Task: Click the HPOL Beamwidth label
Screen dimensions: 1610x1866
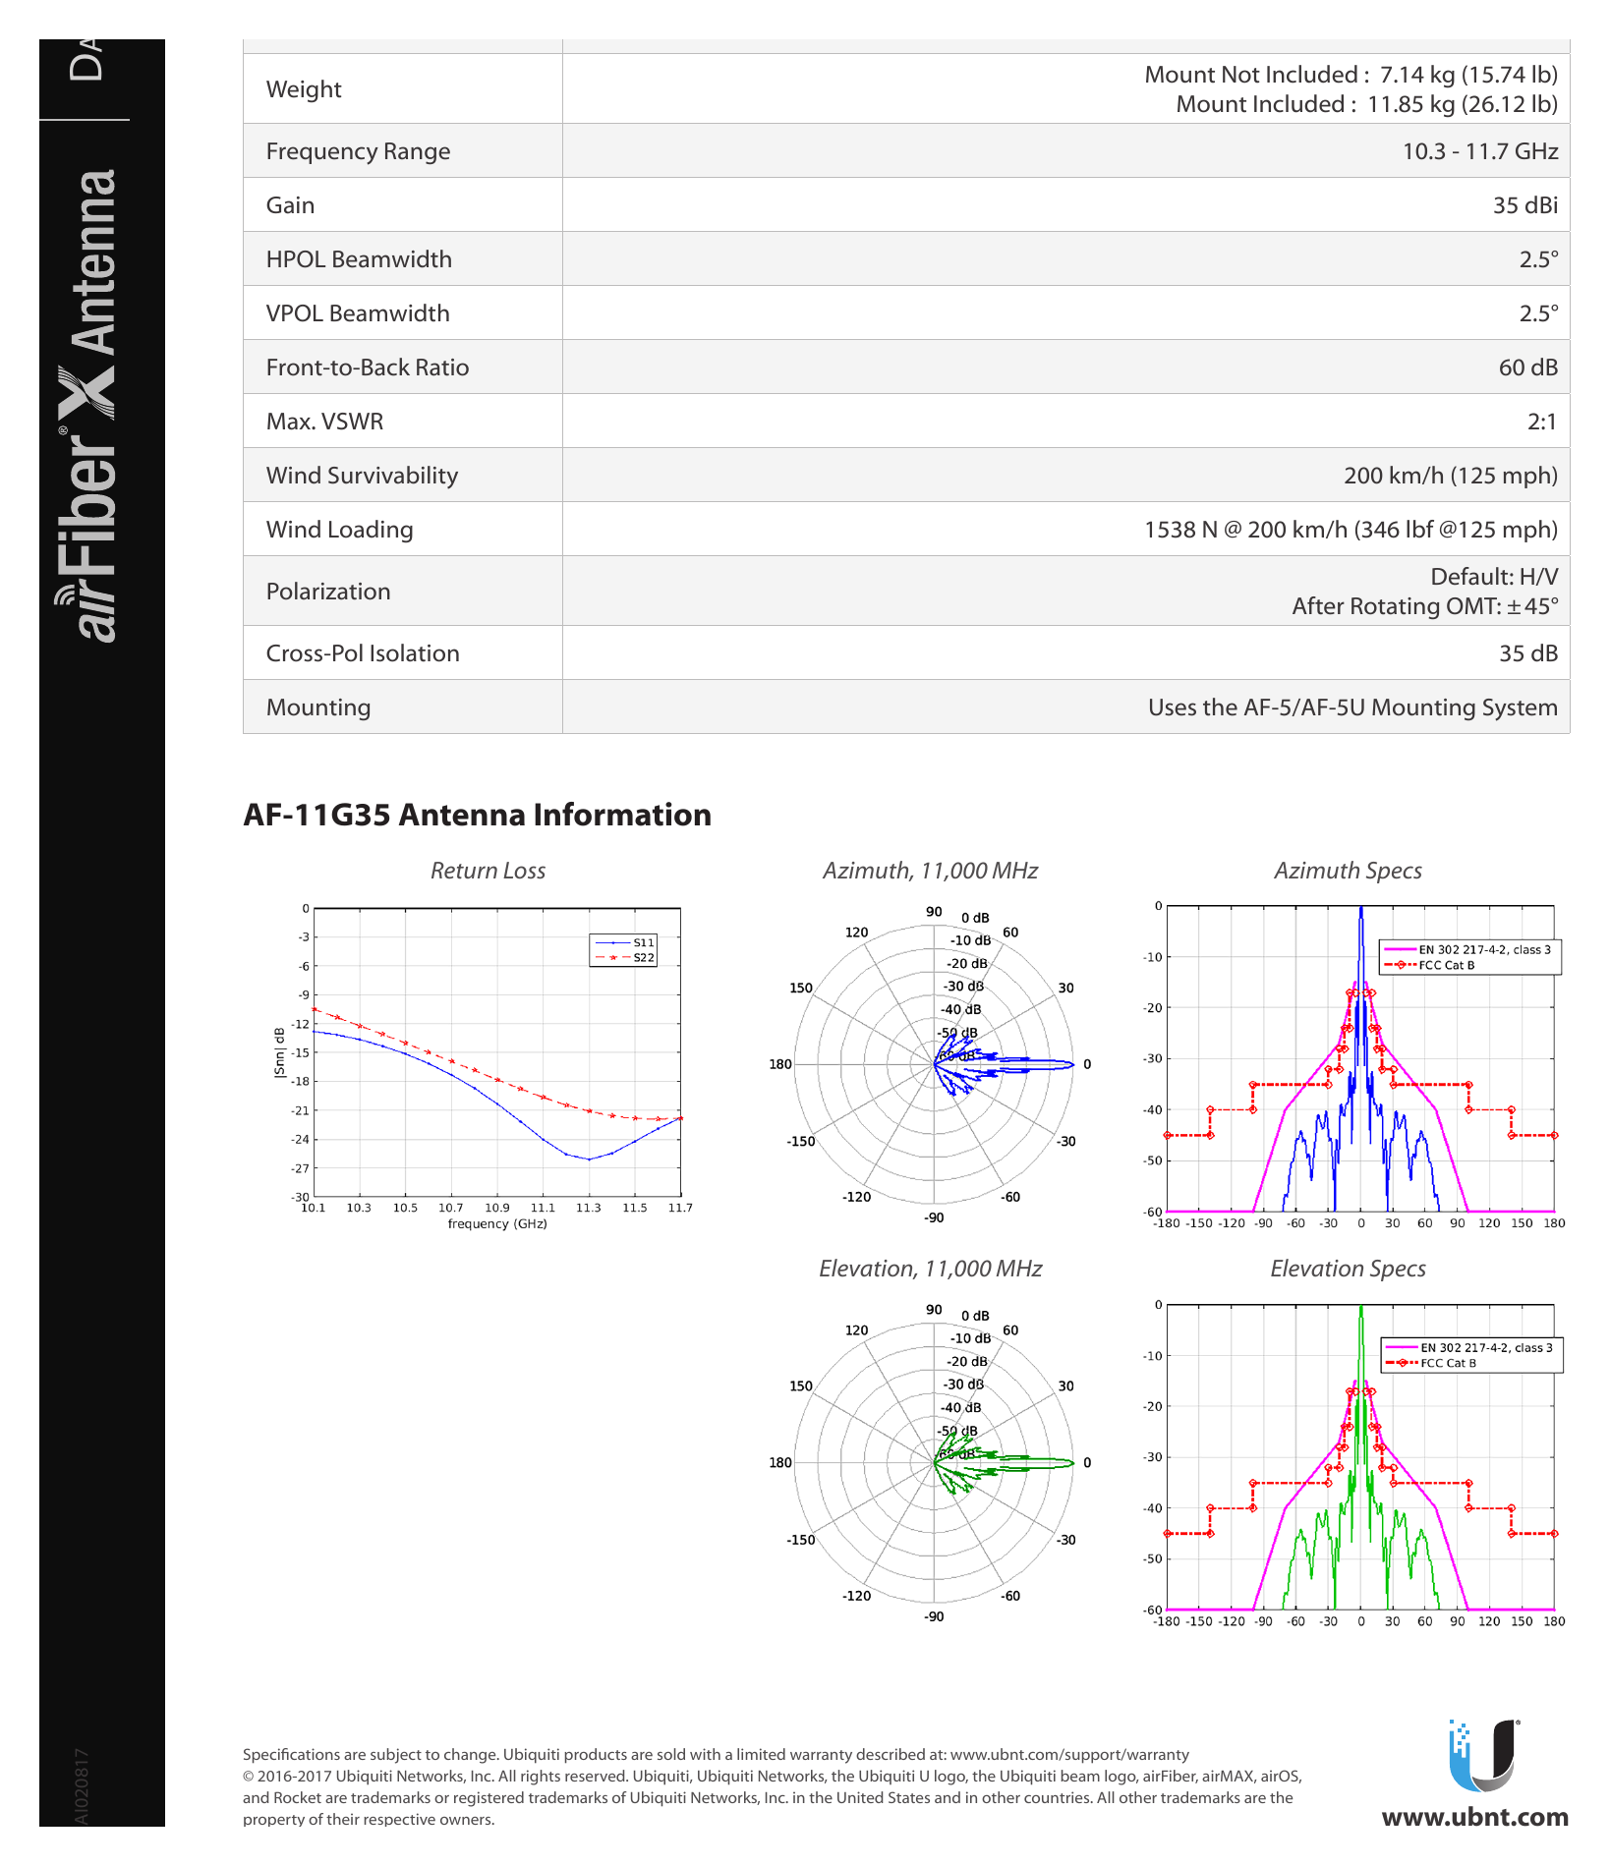Action: click(x=359, y=259)
